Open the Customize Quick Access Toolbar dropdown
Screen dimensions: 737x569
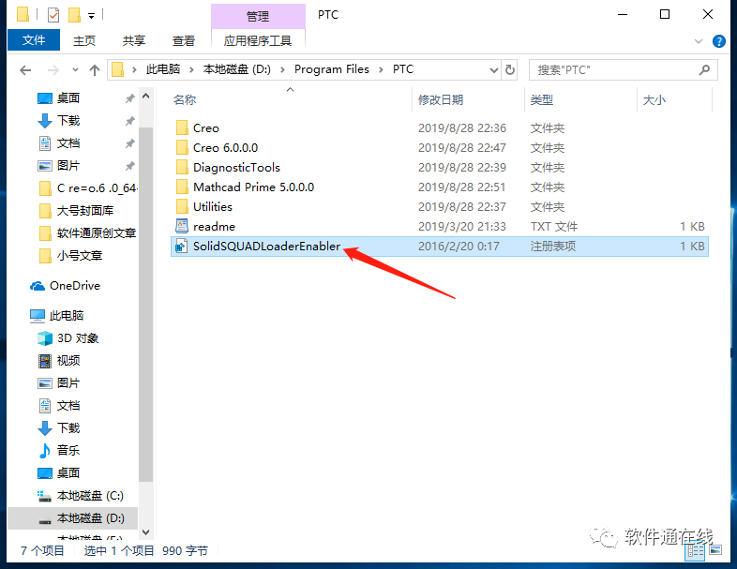(x=92, y=16)
